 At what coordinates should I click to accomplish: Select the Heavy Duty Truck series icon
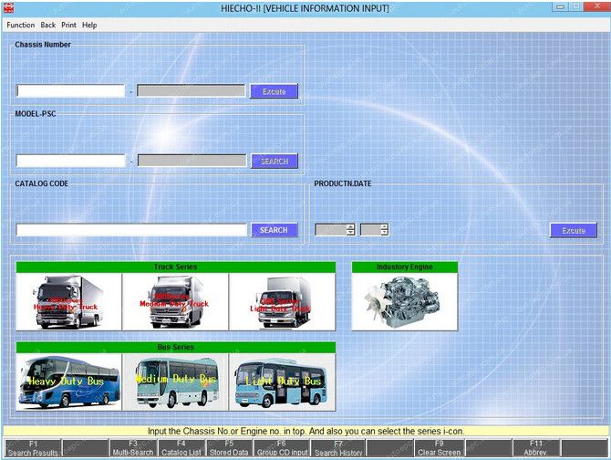tap(69, 302)
